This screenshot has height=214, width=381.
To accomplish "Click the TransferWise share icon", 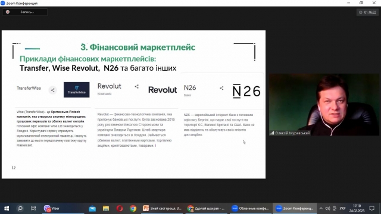I will point(53,90).
